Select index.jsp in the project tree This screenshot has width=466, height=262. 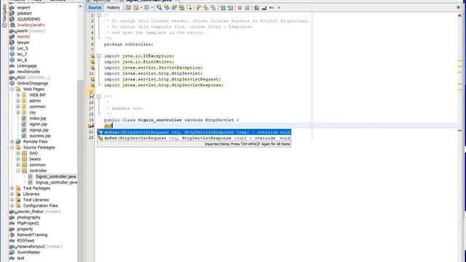point(37,118)
